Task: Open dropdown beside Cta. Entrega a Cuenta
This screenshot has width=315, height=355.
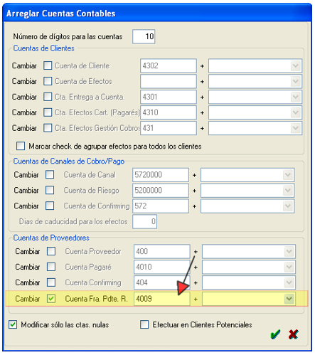Action: 296,97
